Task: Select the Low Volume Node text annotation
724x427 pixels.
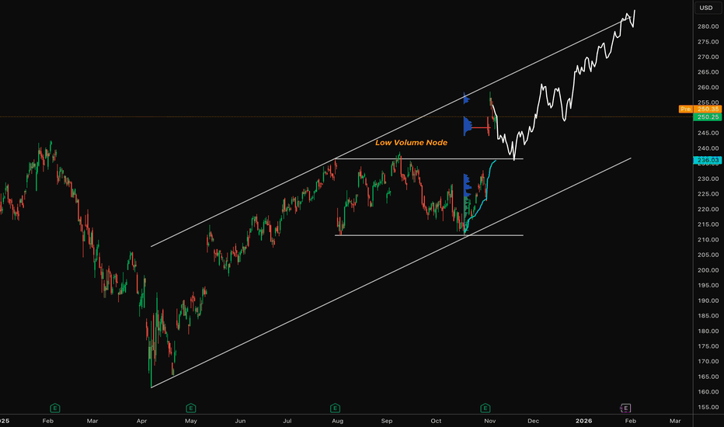Action: click(411, 143)
